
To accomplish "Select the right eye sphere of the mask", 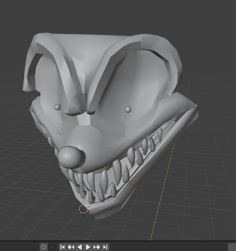I will coord(128,109).
